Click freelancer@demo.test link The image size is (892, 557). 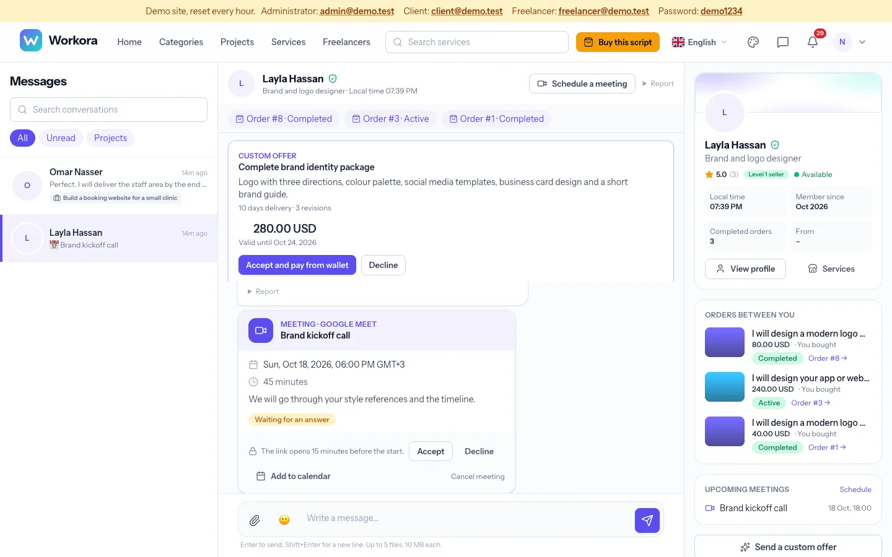tap(604, 11)
